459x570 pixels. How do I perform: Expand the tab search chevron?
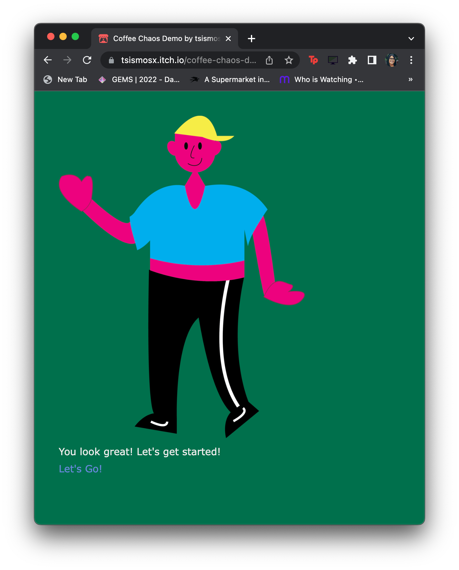click(411, 39)
